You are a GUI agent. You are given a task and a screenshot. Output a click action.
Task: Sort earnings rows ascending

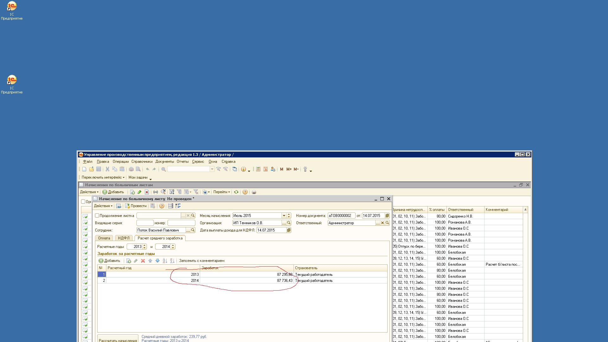[165, 261]
